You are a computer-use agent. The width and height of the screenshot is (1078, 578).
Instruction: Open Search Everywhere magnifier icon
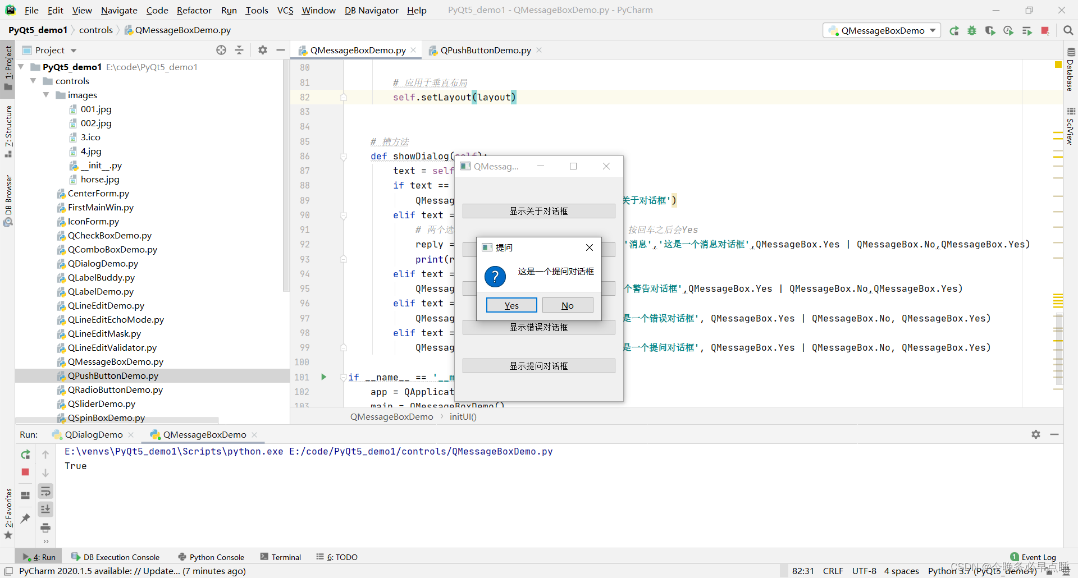click(1068, 31)
